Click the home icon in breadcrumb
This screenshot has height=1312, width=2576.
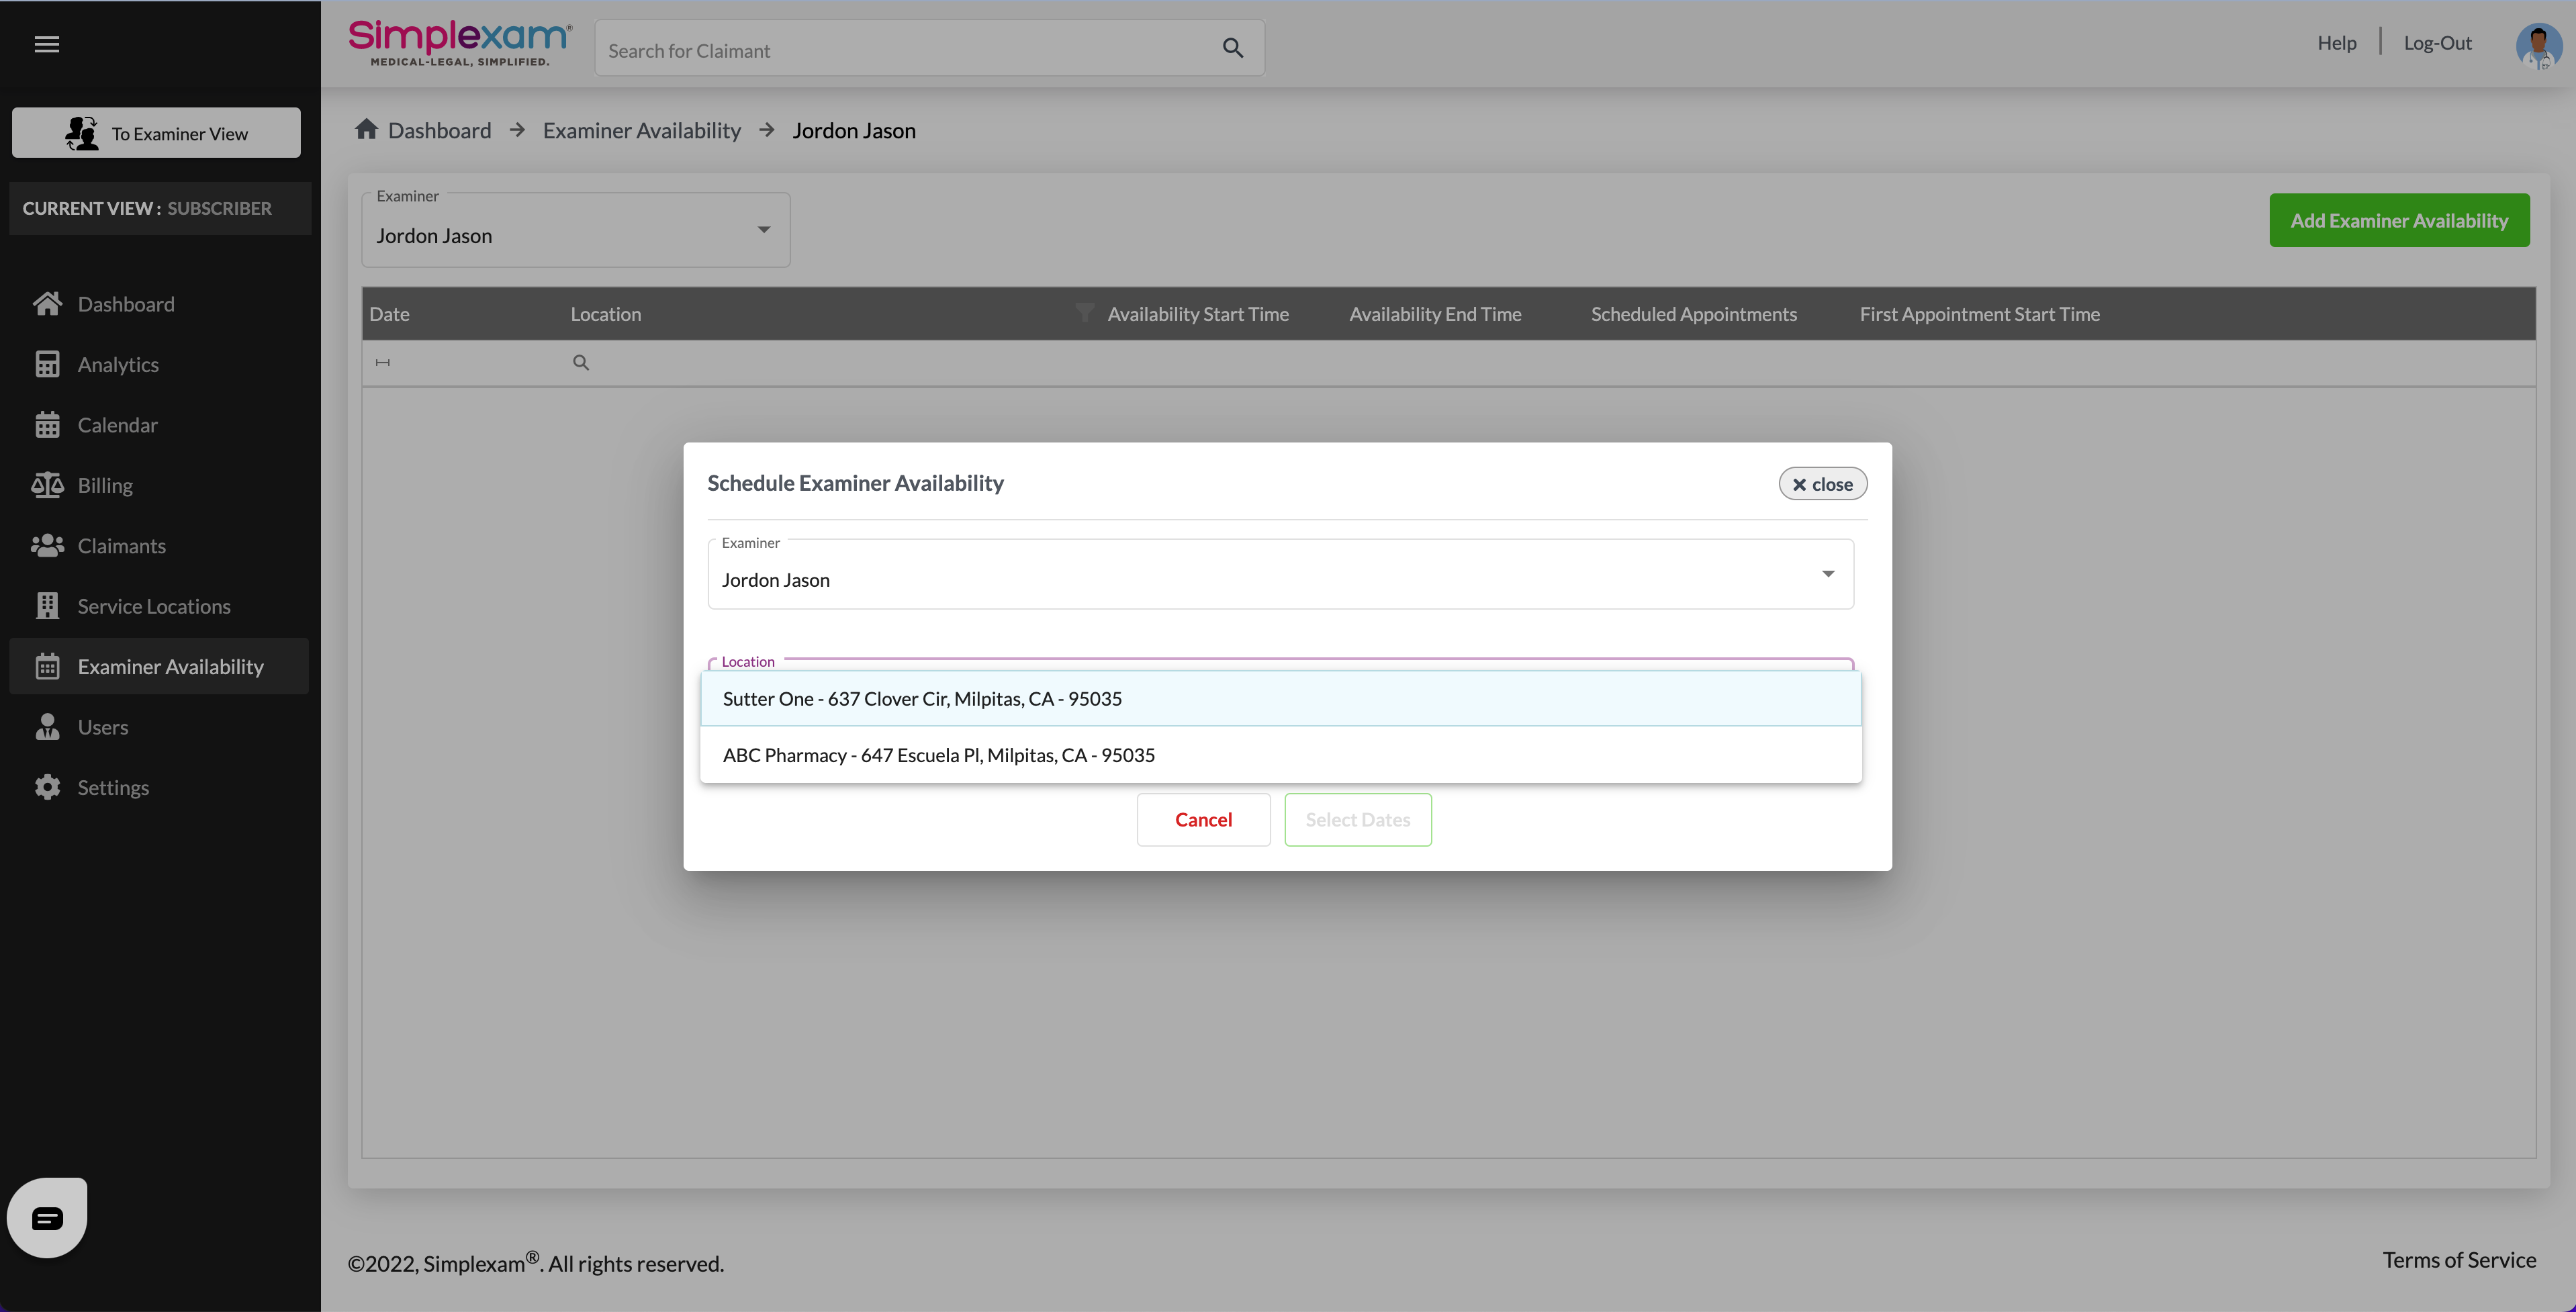point(366,130)
